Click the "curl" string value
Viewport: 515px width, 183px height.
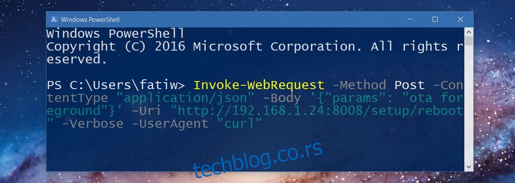(239, 124)
